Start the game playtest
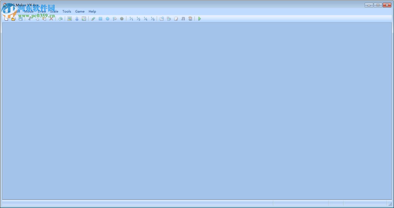The height and width of the screenshot is (208, 394). (x=199, y=19)
